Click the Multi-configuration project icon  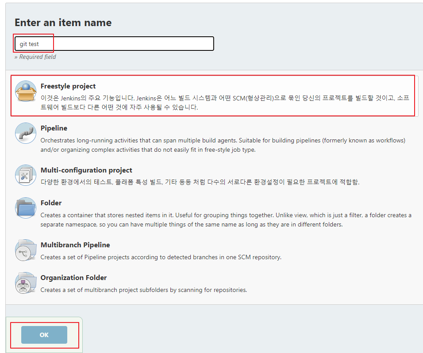coord(26,175)
